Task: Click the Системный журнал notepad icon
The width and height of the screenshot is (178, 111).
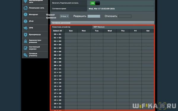Action: coord(26,48)
